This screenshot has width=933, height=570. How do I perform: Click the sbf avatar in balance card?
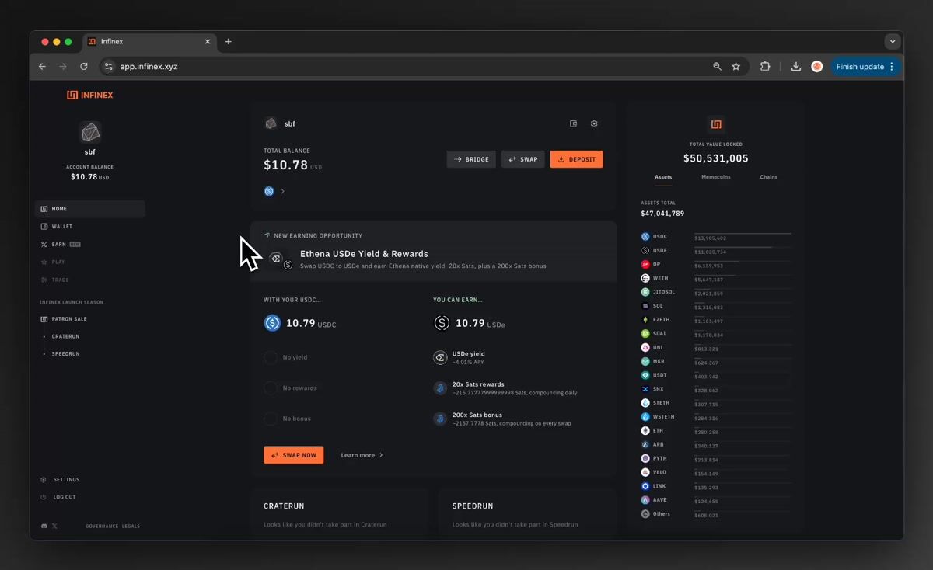pos(271,123)
